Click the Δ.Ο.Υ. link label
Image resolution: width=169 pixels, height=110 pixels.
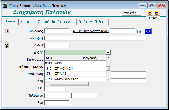(39, 52)
